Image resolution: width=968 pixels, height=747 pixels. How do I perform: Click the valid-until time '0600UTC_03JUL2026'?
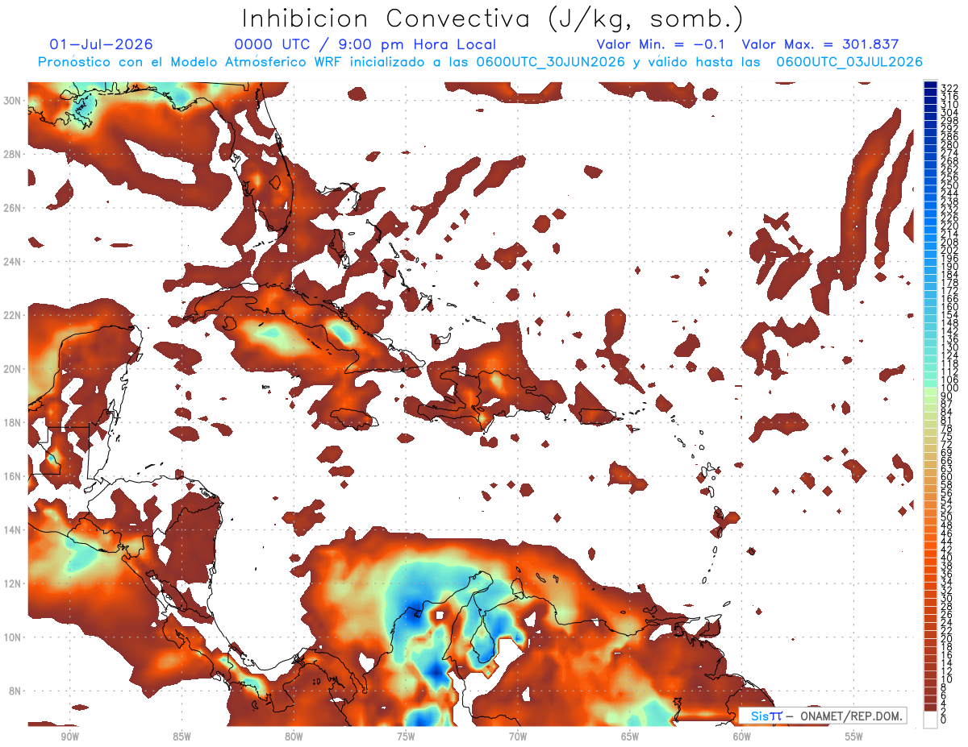(849, 62)
